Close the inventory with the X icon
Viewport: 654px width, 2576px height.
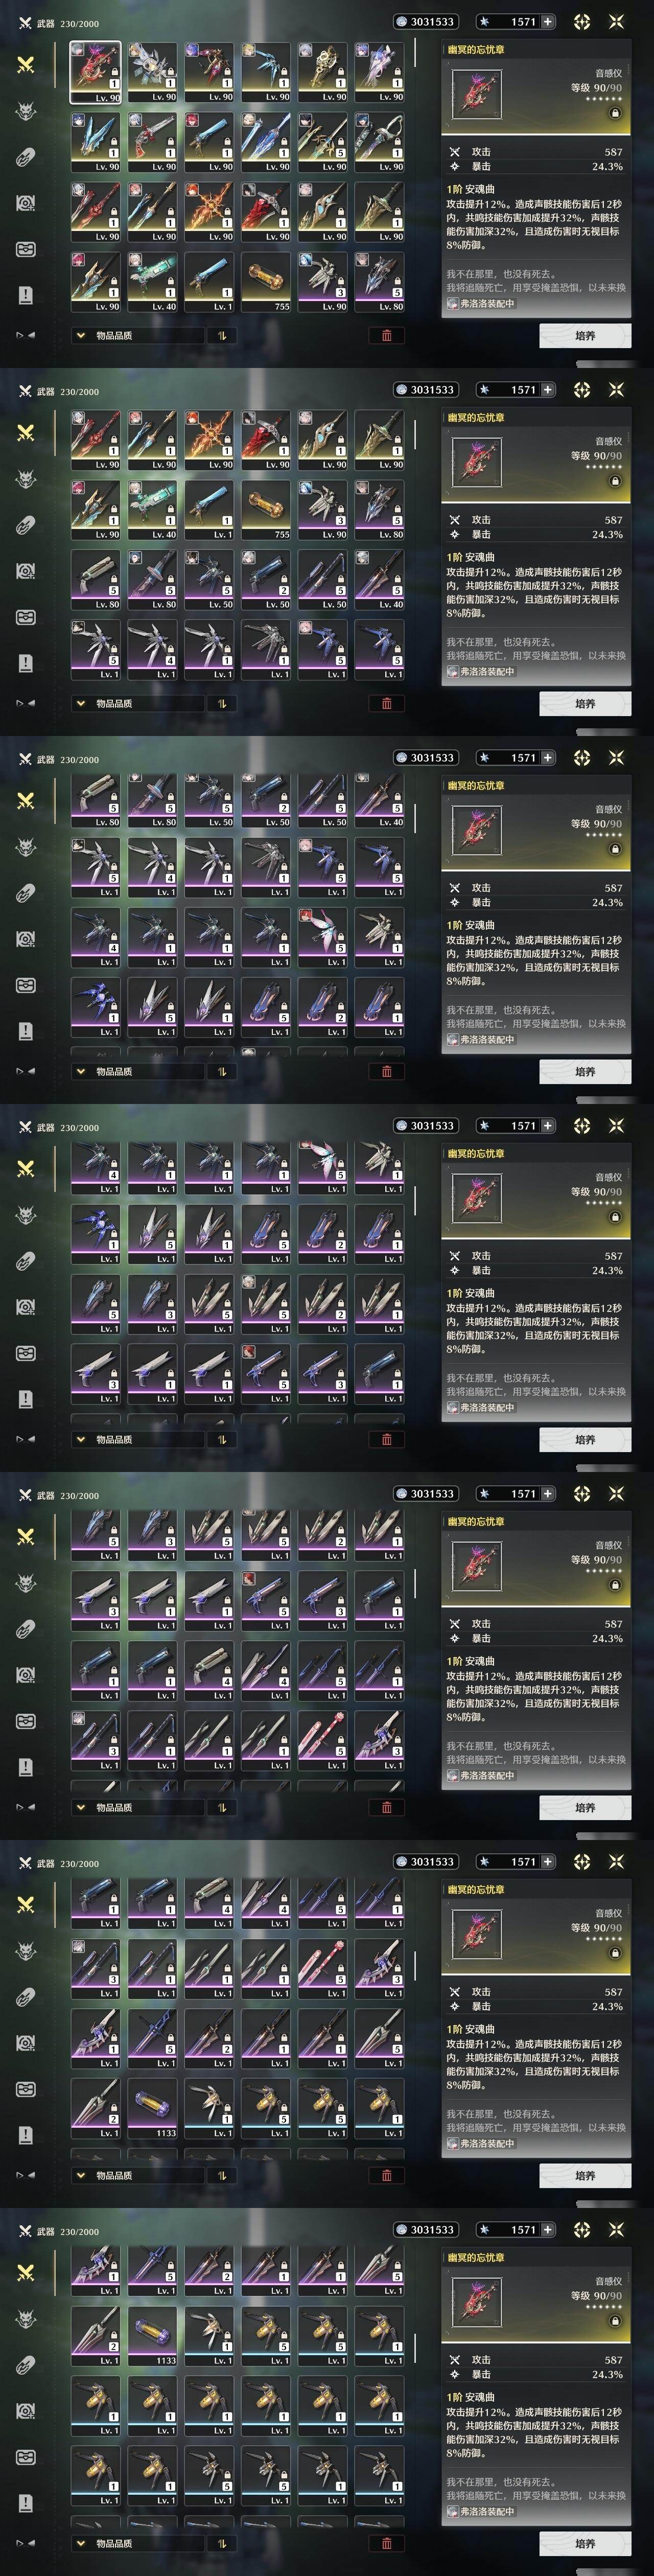(x=616, y=21)
